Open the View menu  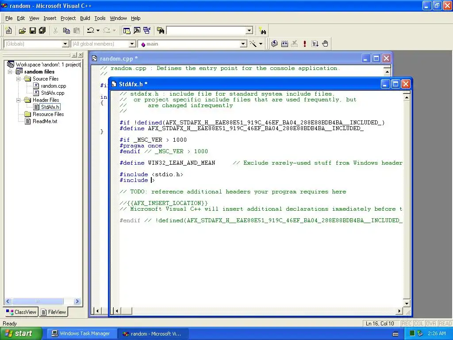(34, 18)
